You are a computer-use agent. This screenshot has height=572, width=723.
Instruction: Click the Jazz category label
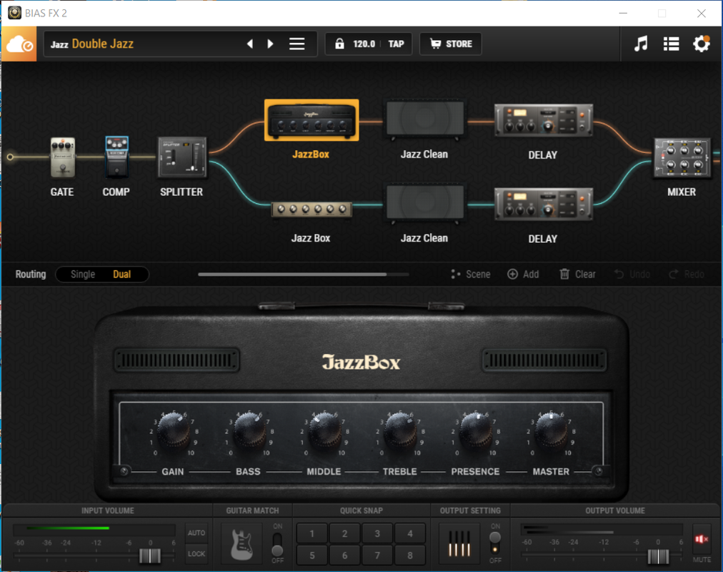tap(59, 44)
